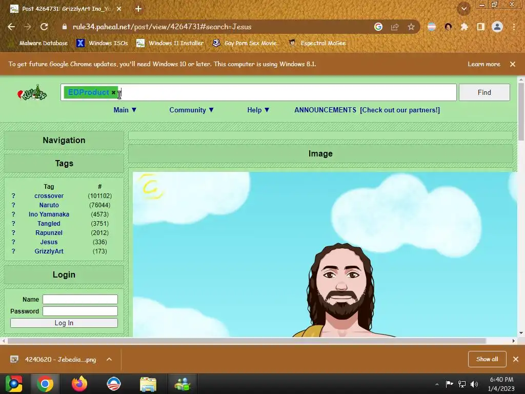Open the Rapunzel tag
Viewport: 525px width, 394px height.
point(49,232)
